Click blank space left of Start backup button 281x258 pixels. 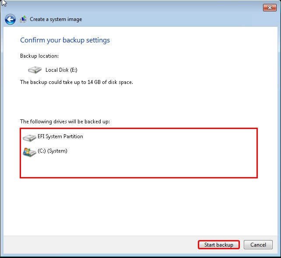point(109,245)
